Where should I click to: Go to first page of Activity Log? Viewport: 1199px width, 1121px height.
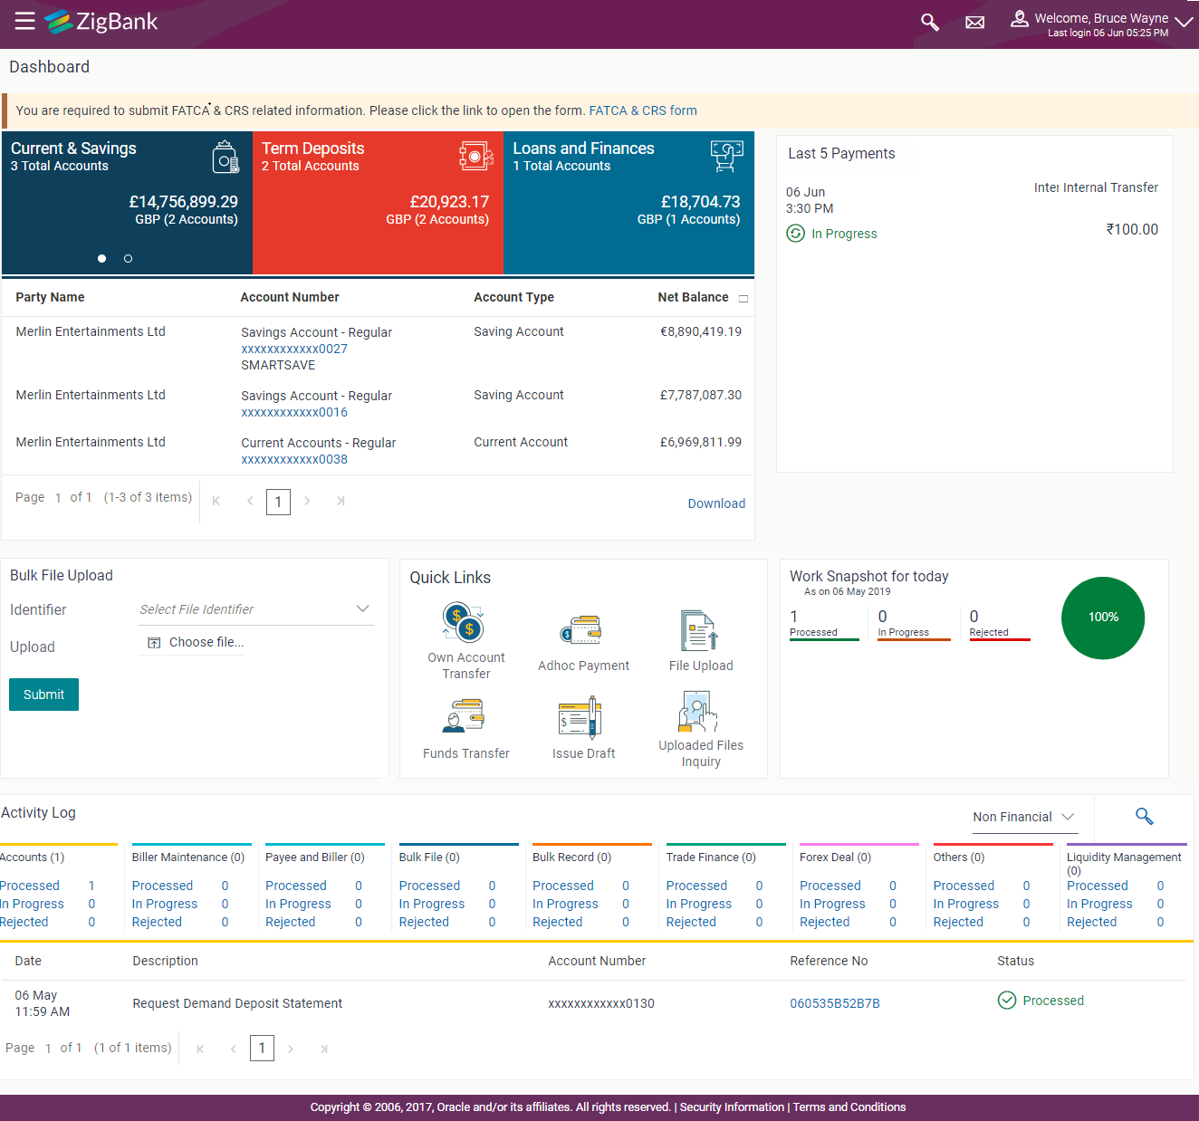click(x=200, y=1049)
